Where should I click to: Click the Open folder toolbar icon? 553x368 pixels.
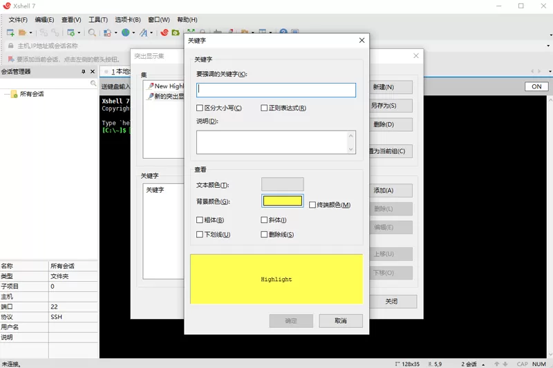tap(22, 32)
